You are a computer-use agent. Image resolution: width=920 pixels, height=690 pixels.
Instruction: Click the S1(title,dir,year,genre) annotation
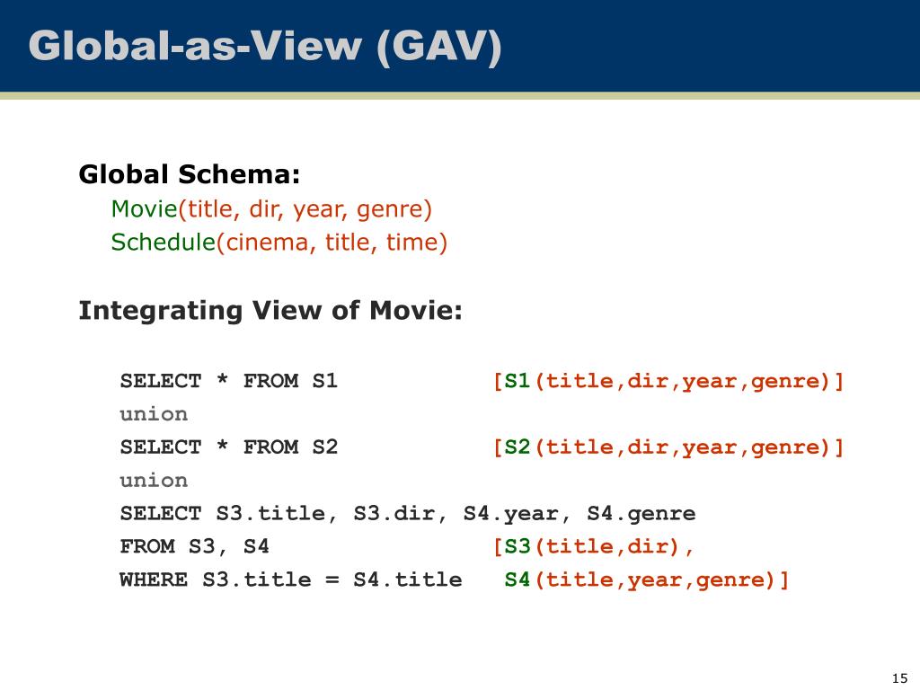(x=668, y=381)
